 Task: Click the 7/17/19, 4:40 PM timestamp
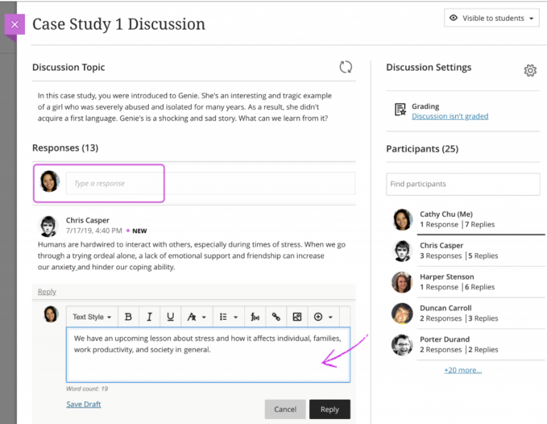(94, 231)
